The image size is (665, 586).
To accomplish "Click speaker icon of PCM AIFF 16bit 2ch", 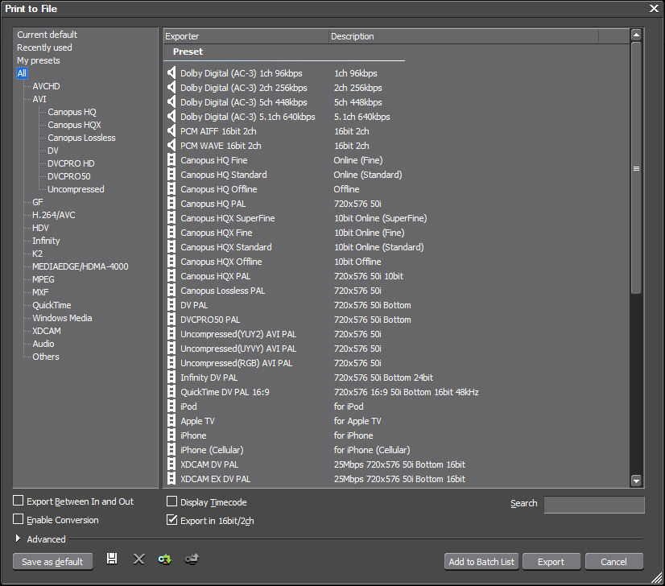I will click(171, 131).
